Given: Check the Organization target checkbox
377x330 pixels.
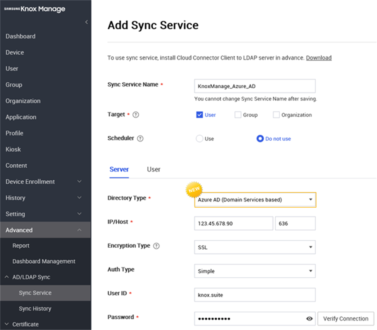Looking at the screenshot, I should (276, 115).
